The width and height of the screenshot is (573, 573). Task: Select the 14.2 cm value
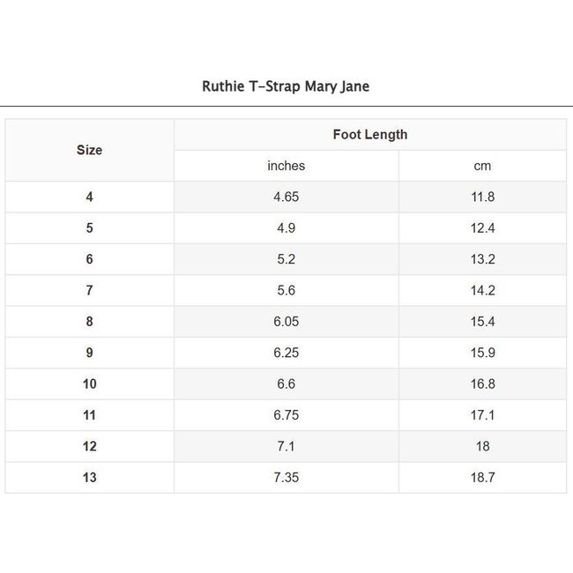[x=482, y=290]
